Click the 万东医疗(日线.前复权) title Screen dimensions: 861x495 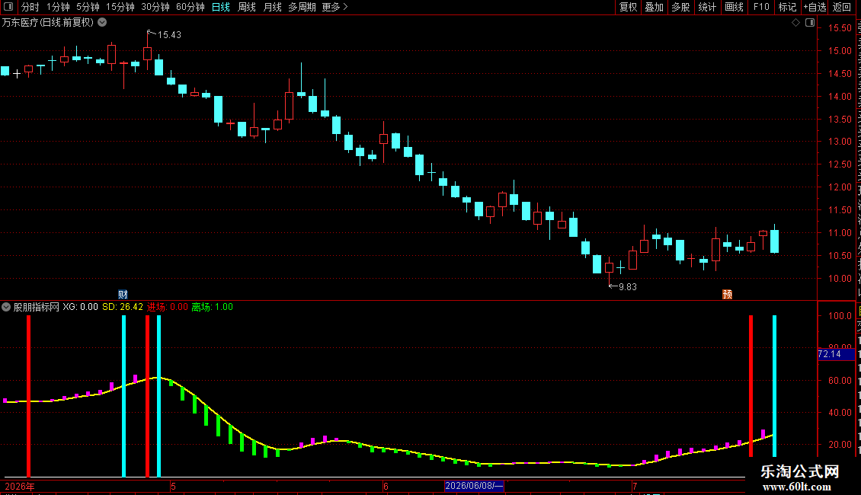point(48,23)
